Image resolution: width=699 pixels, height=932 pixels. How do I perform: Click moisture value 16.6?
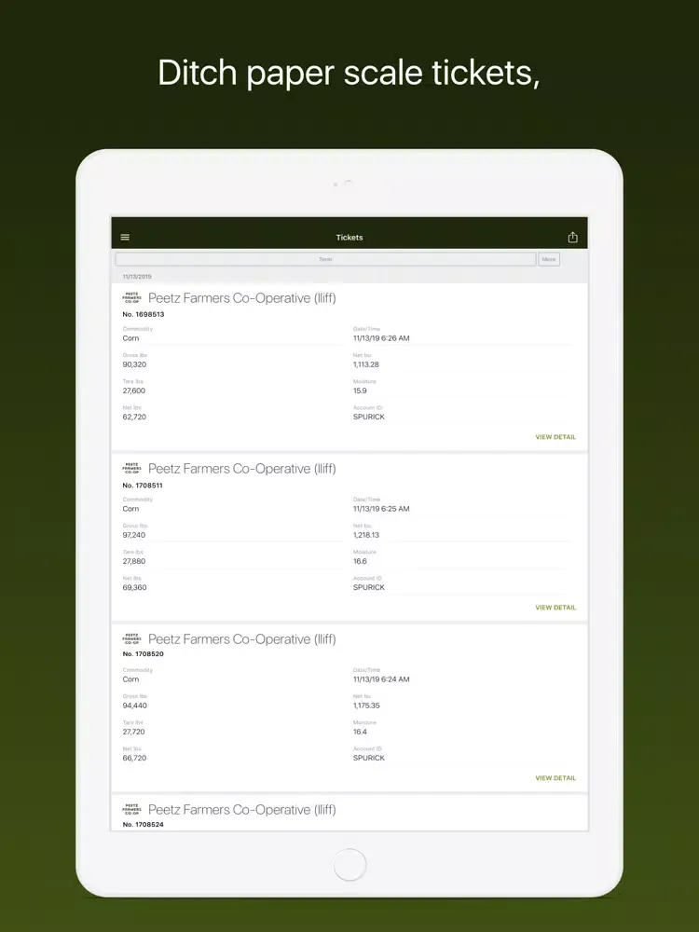tap(360, 561)
